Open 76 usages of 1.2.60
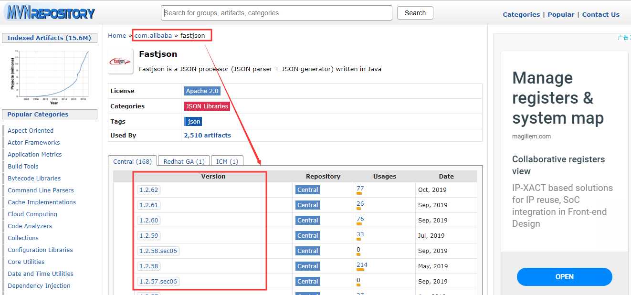This screenshot has width=631, height=295. click(360, 219)
